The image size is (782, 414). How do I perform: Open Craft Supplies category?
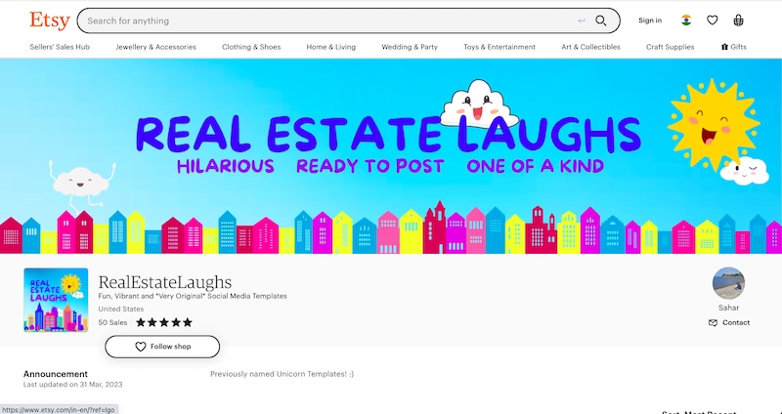(671, 47)
